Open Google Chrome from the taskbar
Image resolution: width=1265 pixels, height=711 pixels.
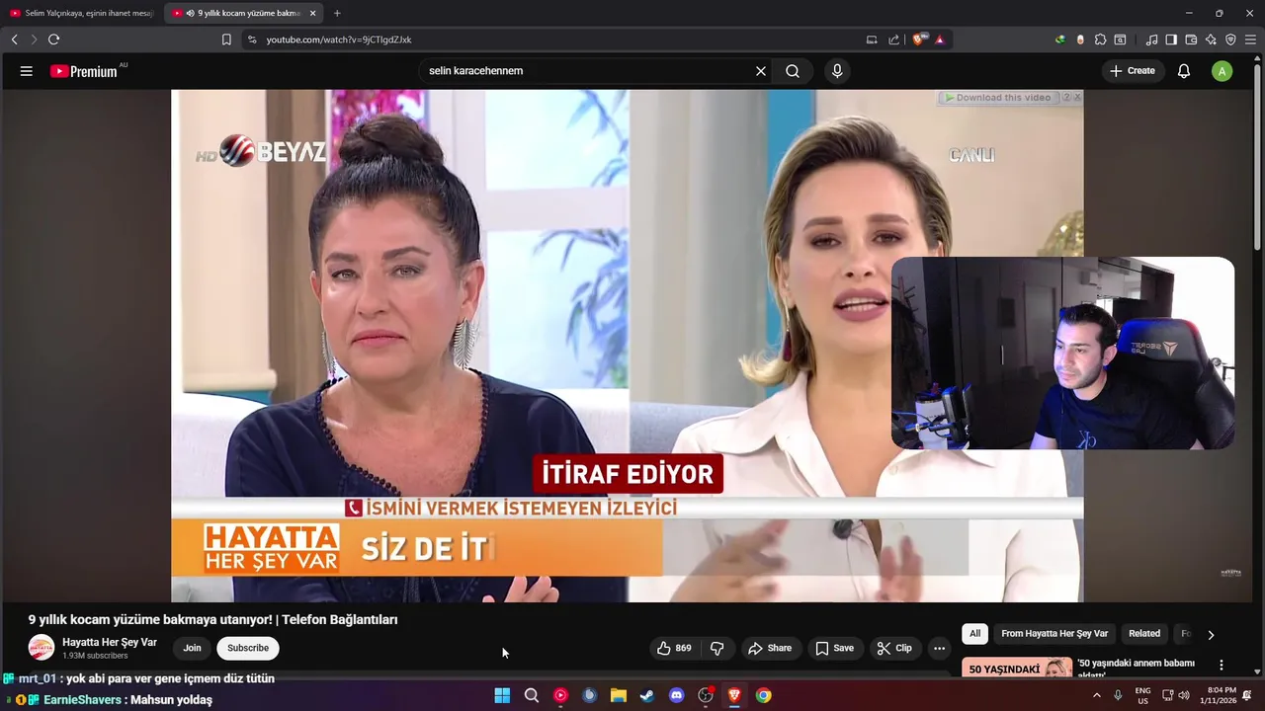click(764, 695)
